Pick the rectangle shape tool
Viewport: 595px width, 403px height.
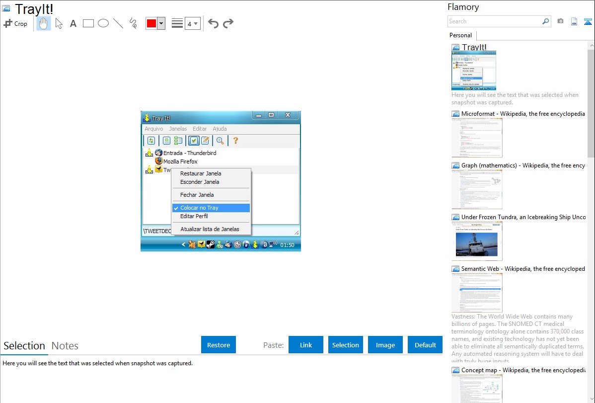click(x=88, y=23)
